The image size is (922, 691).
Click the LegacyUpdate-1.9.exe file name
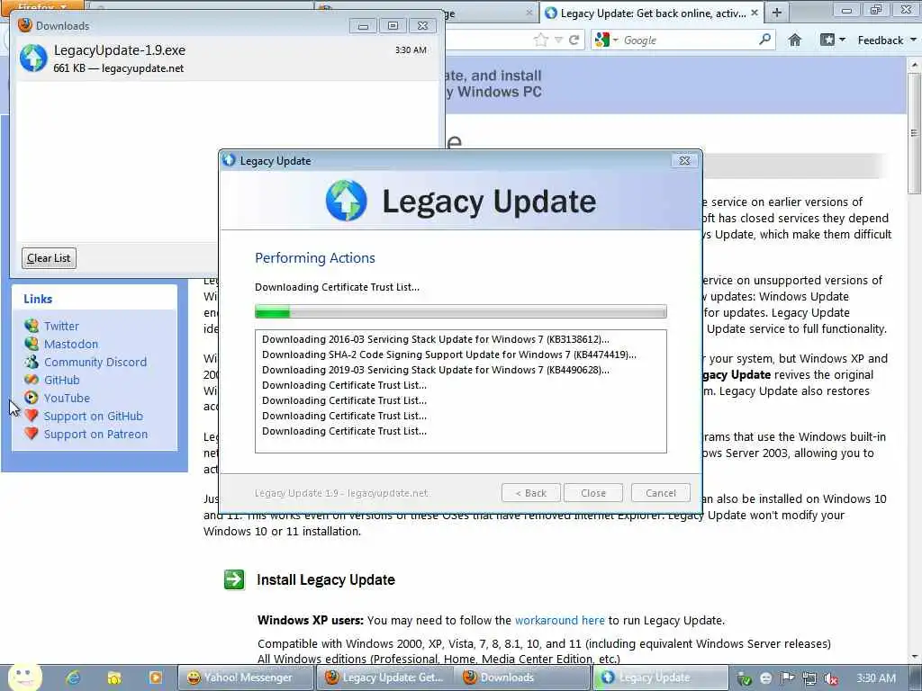pos(120,50)
